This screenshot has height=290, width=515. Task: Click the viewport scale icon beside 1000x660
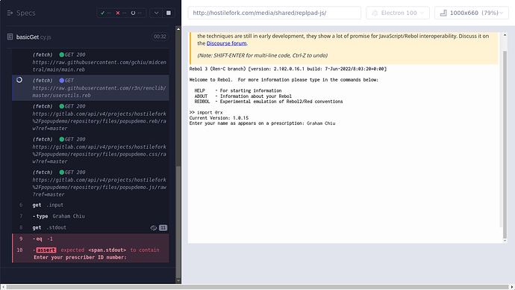tap(443, 13)
